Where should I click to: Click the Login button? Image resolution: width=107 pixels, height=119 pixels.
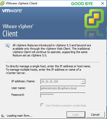(x=76, y=115)
